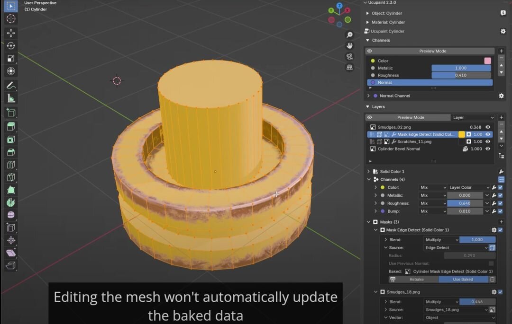Select the Transform tool
The width and height of the screenshot is (512, 324).
click(11, 71)
